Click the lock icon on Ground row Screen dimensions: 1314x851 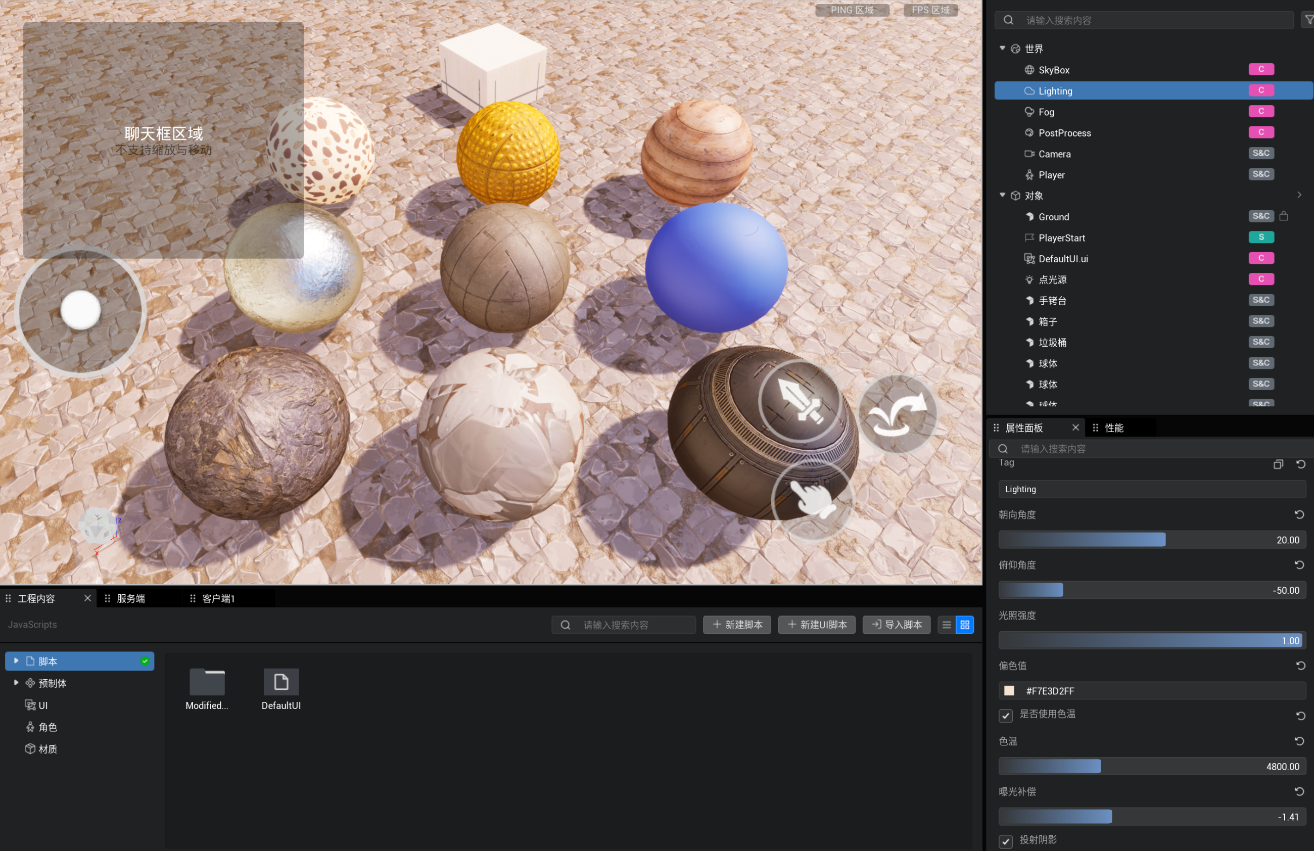click(1284, 216)
